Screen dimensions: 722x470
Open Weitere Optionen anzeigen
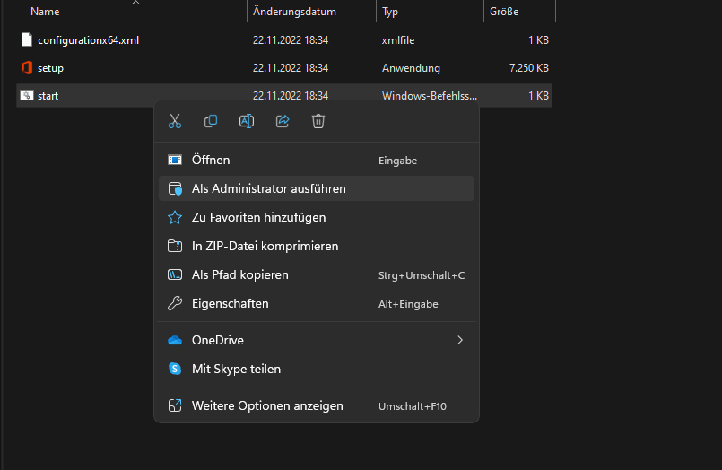click(x=267, y=405)
